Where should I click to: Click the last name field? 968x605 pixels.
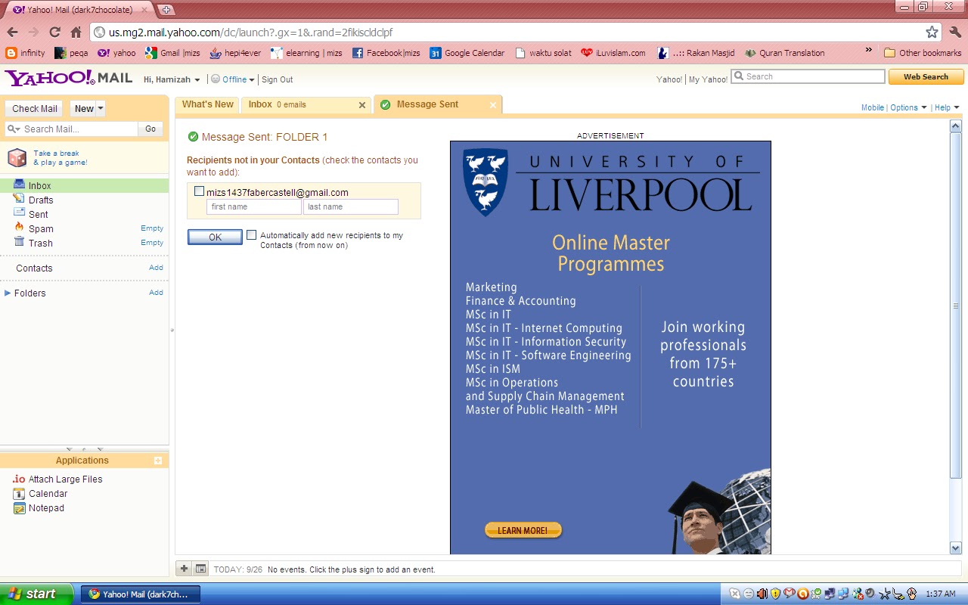[x=350, y=206]
